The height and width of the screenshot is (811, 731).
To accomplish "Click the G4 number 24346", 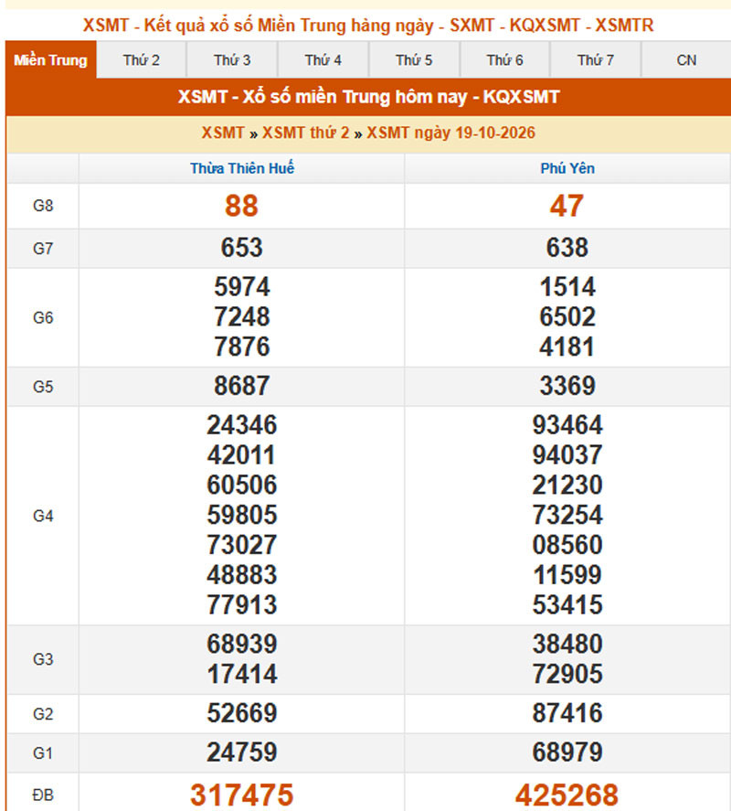I will 242,425.
